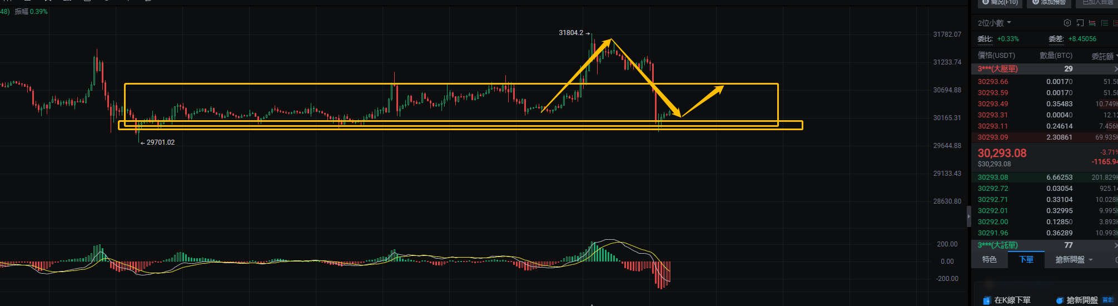Select the 下單 tab
Screen dimensions: 1118x306
pyautogui.click(x=1026, y=259)
